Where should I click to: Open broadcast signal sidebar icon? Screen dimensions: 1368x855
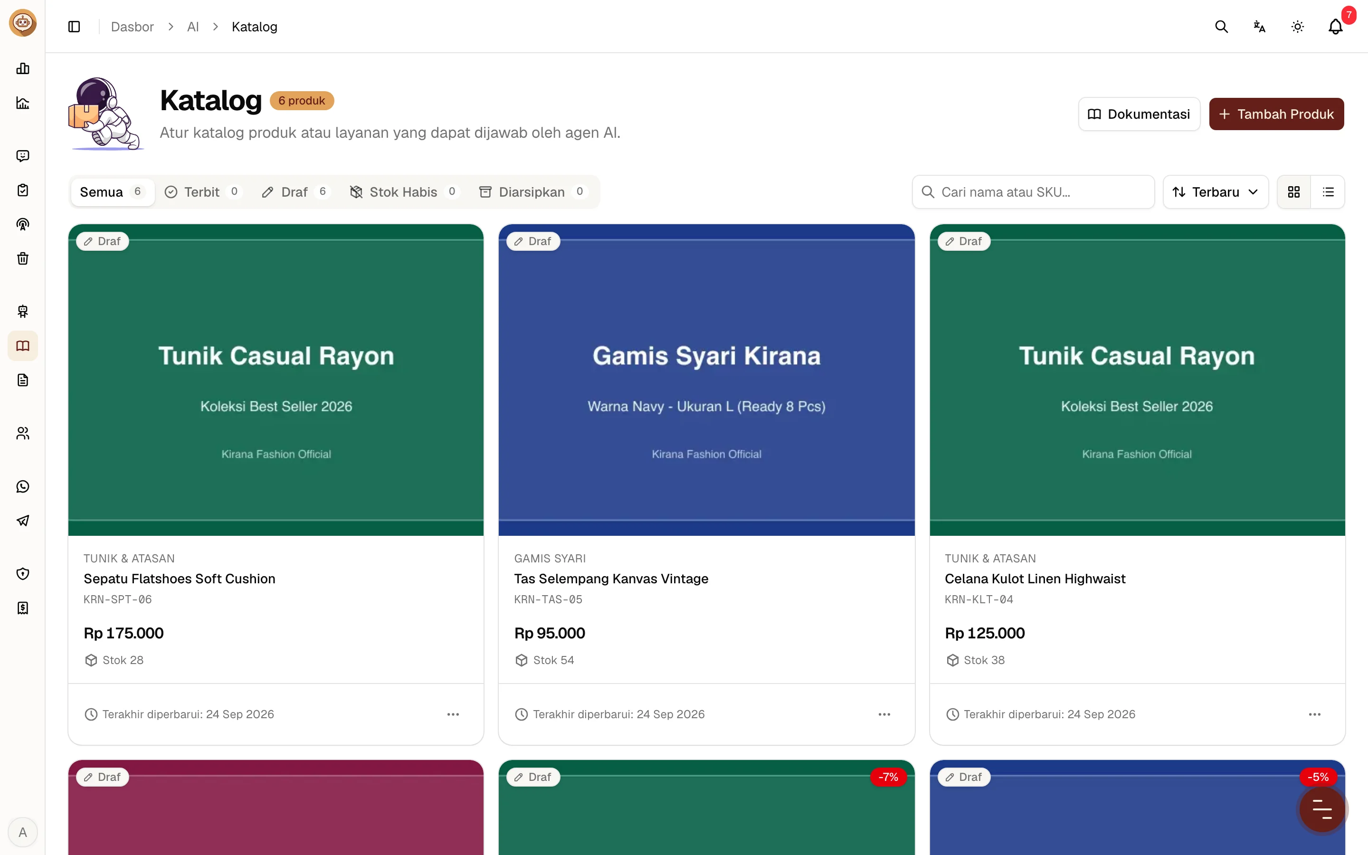23,225
